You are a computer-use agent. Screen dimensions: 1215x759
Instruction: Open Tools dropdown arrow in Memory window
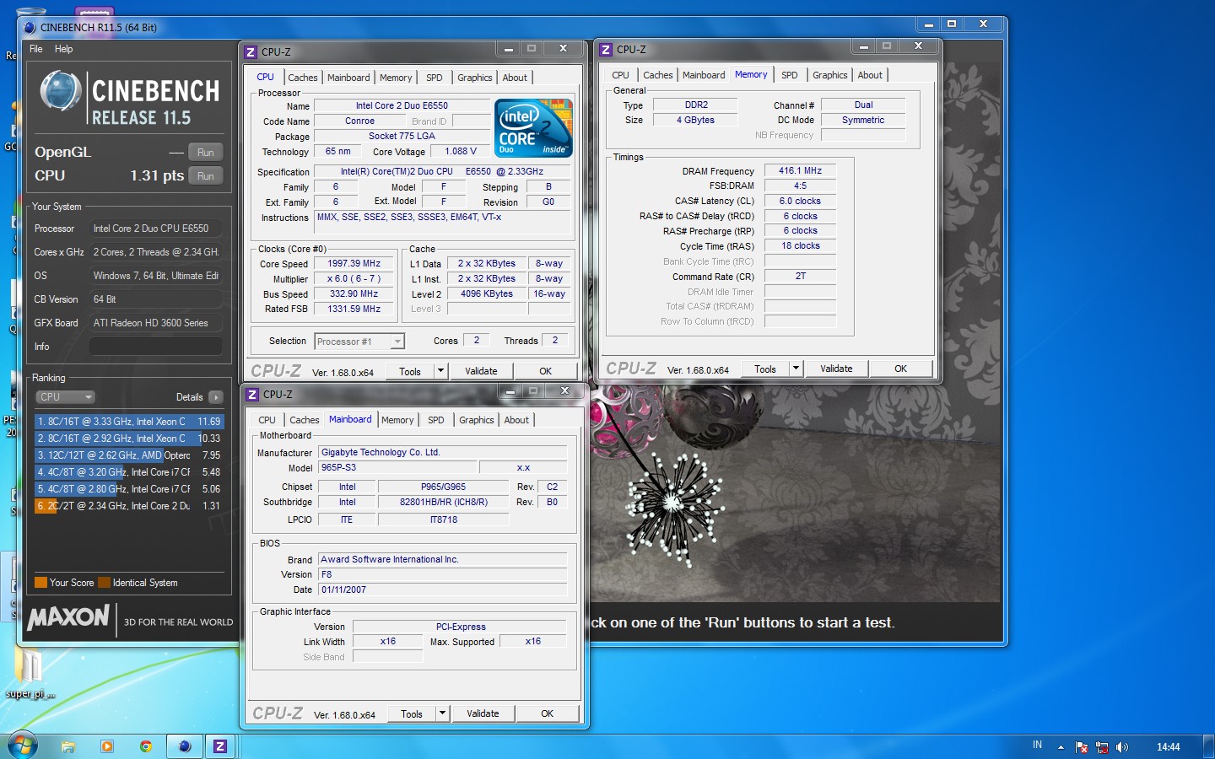pyautogui.click(x=796, y=369)
